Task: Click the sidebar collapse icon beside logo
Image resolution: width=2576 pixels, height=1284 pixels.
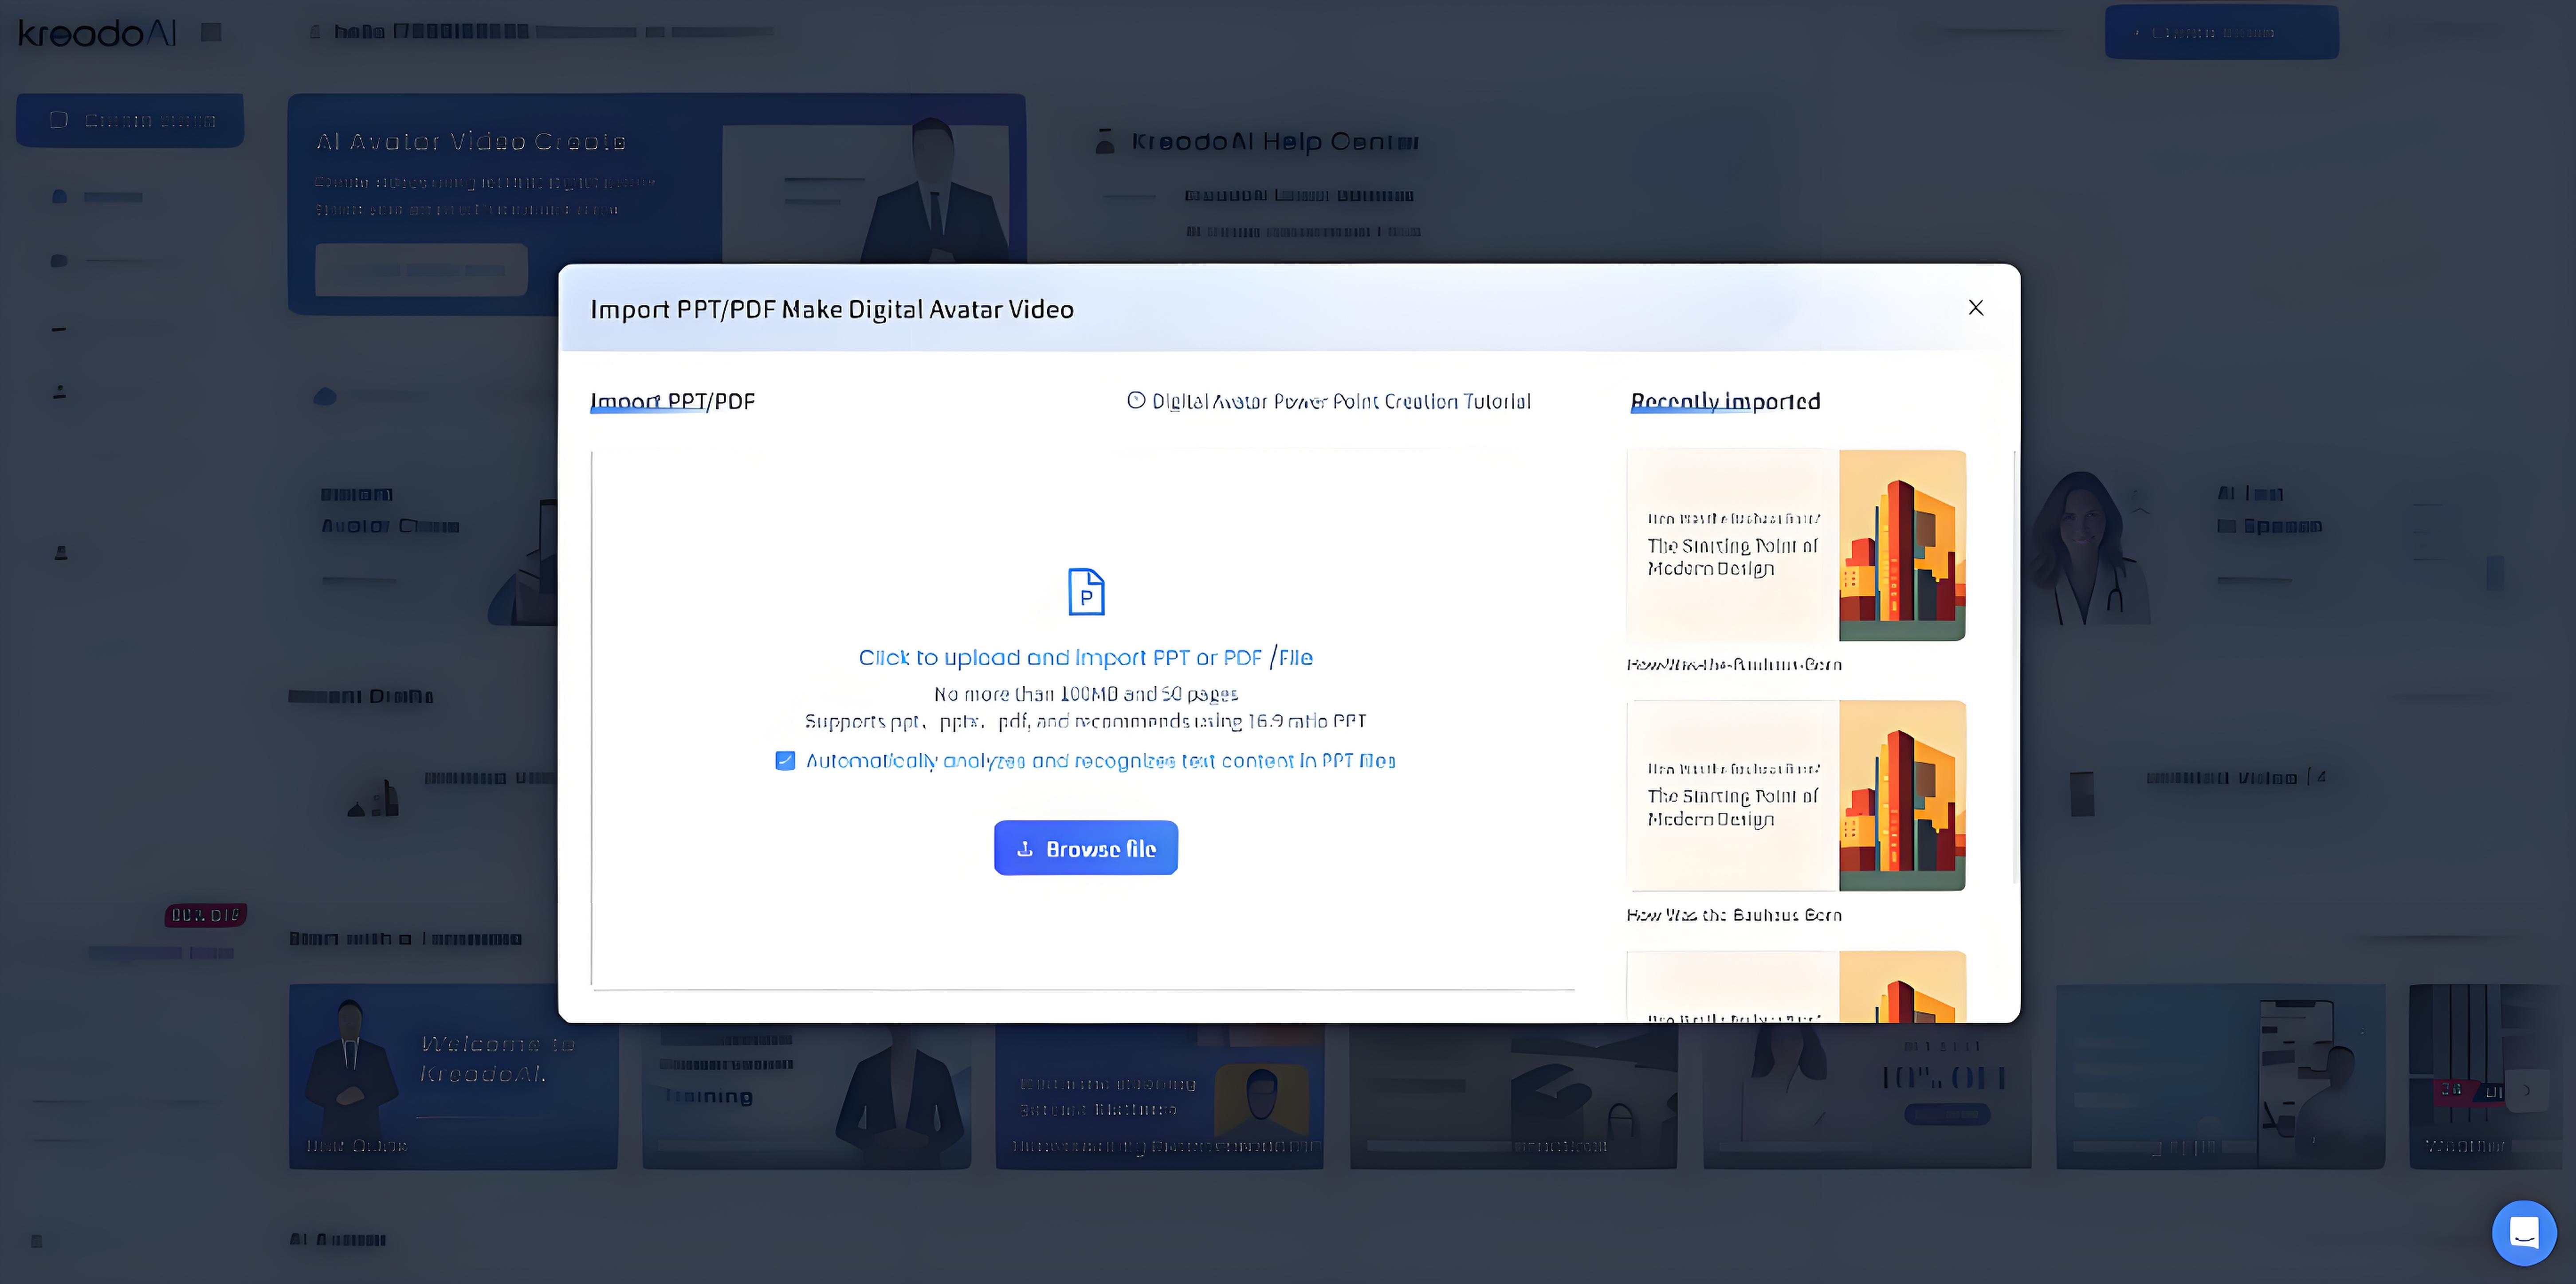Action: tap(211, 33)
